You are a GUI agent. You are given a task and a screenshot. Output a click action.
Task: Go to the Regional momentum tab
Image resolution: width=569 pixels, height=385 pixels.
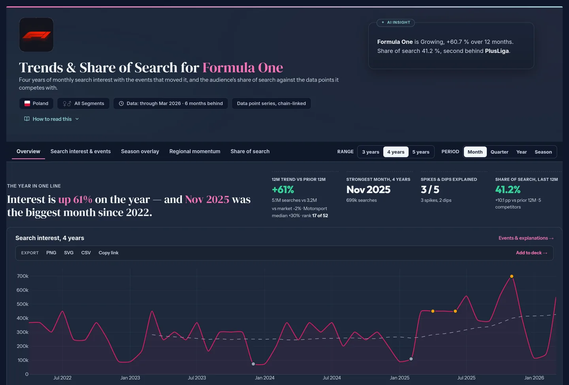pyautogui.click(x=195, y=152)
